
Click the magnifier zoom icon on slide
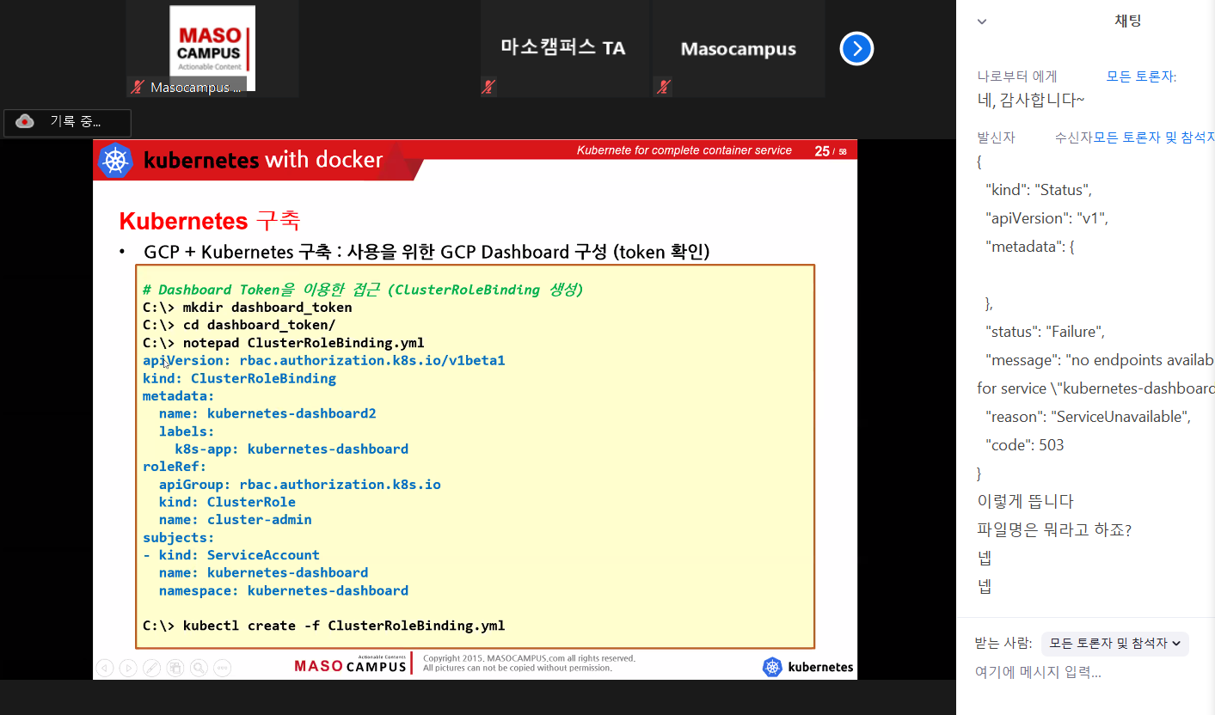(x=199, y=668)
